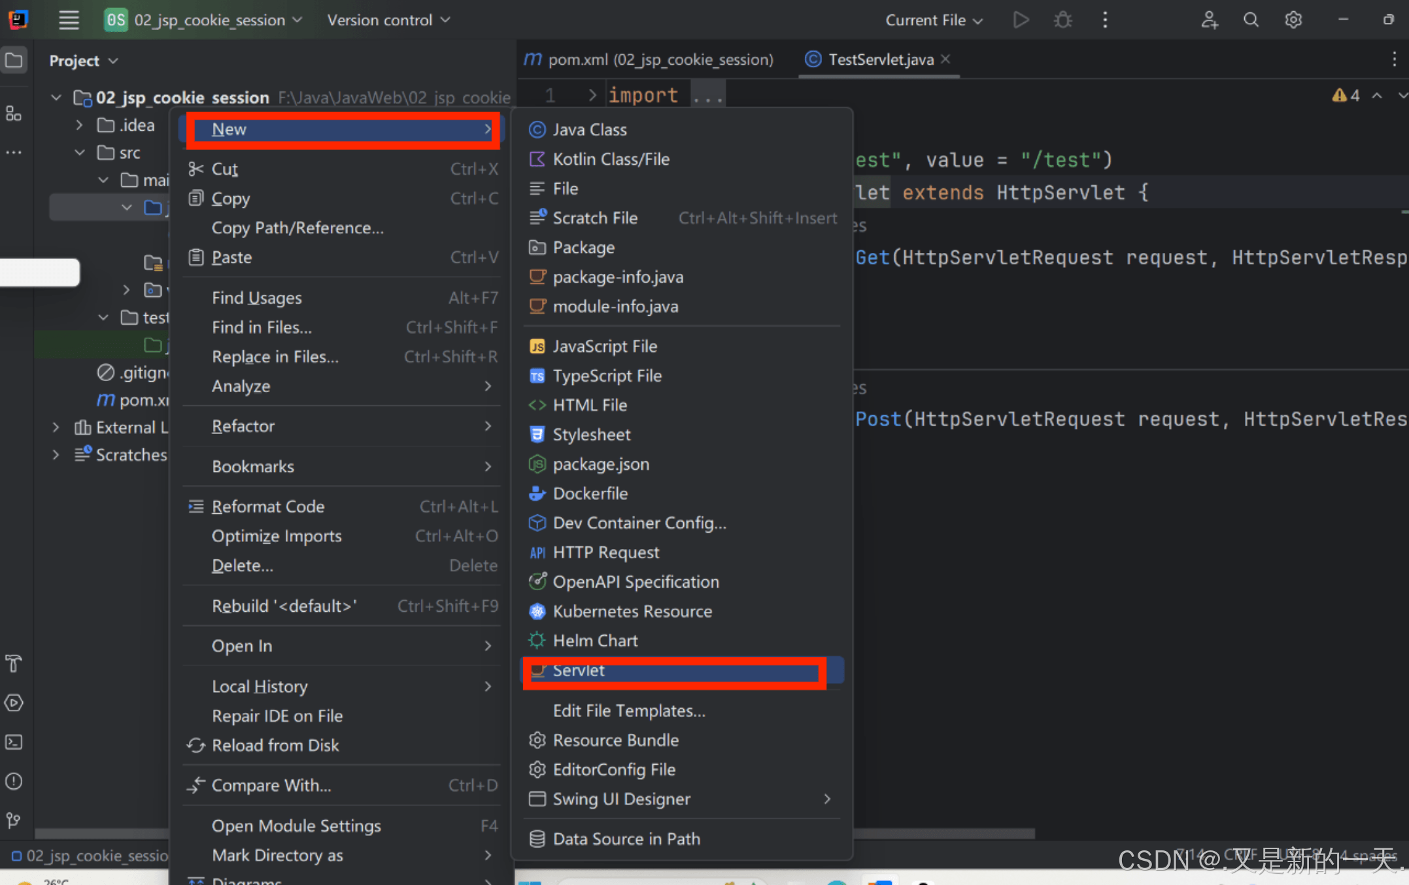The height and width of the screenshot is (885, 1409).
Task: Expand the External Libraries node
Action: tap(56, 427)
